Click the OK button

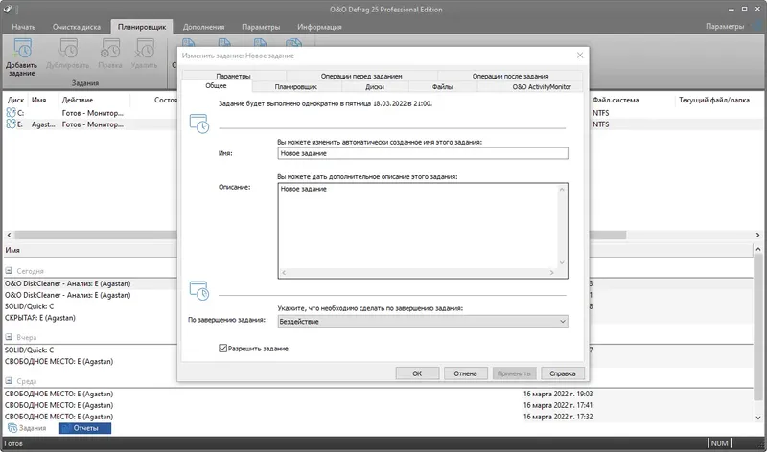(417, 373)
